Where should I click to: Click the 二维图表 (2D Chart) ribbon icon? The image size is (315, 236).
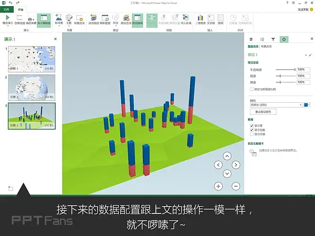pos(201,19)
